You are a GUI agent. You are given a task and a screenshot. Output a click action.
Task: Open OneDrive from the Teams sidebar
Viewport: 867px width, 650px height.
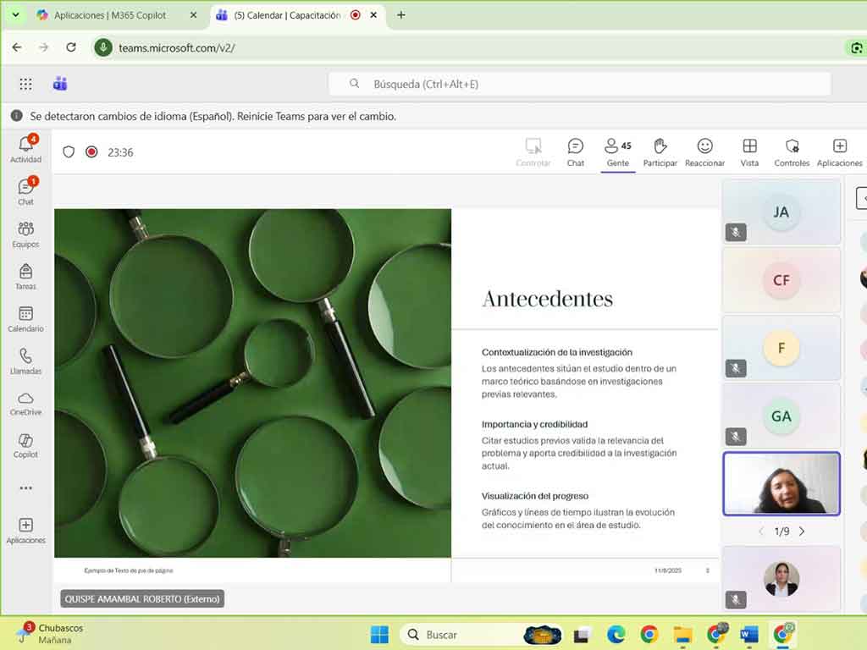[25, 404]
